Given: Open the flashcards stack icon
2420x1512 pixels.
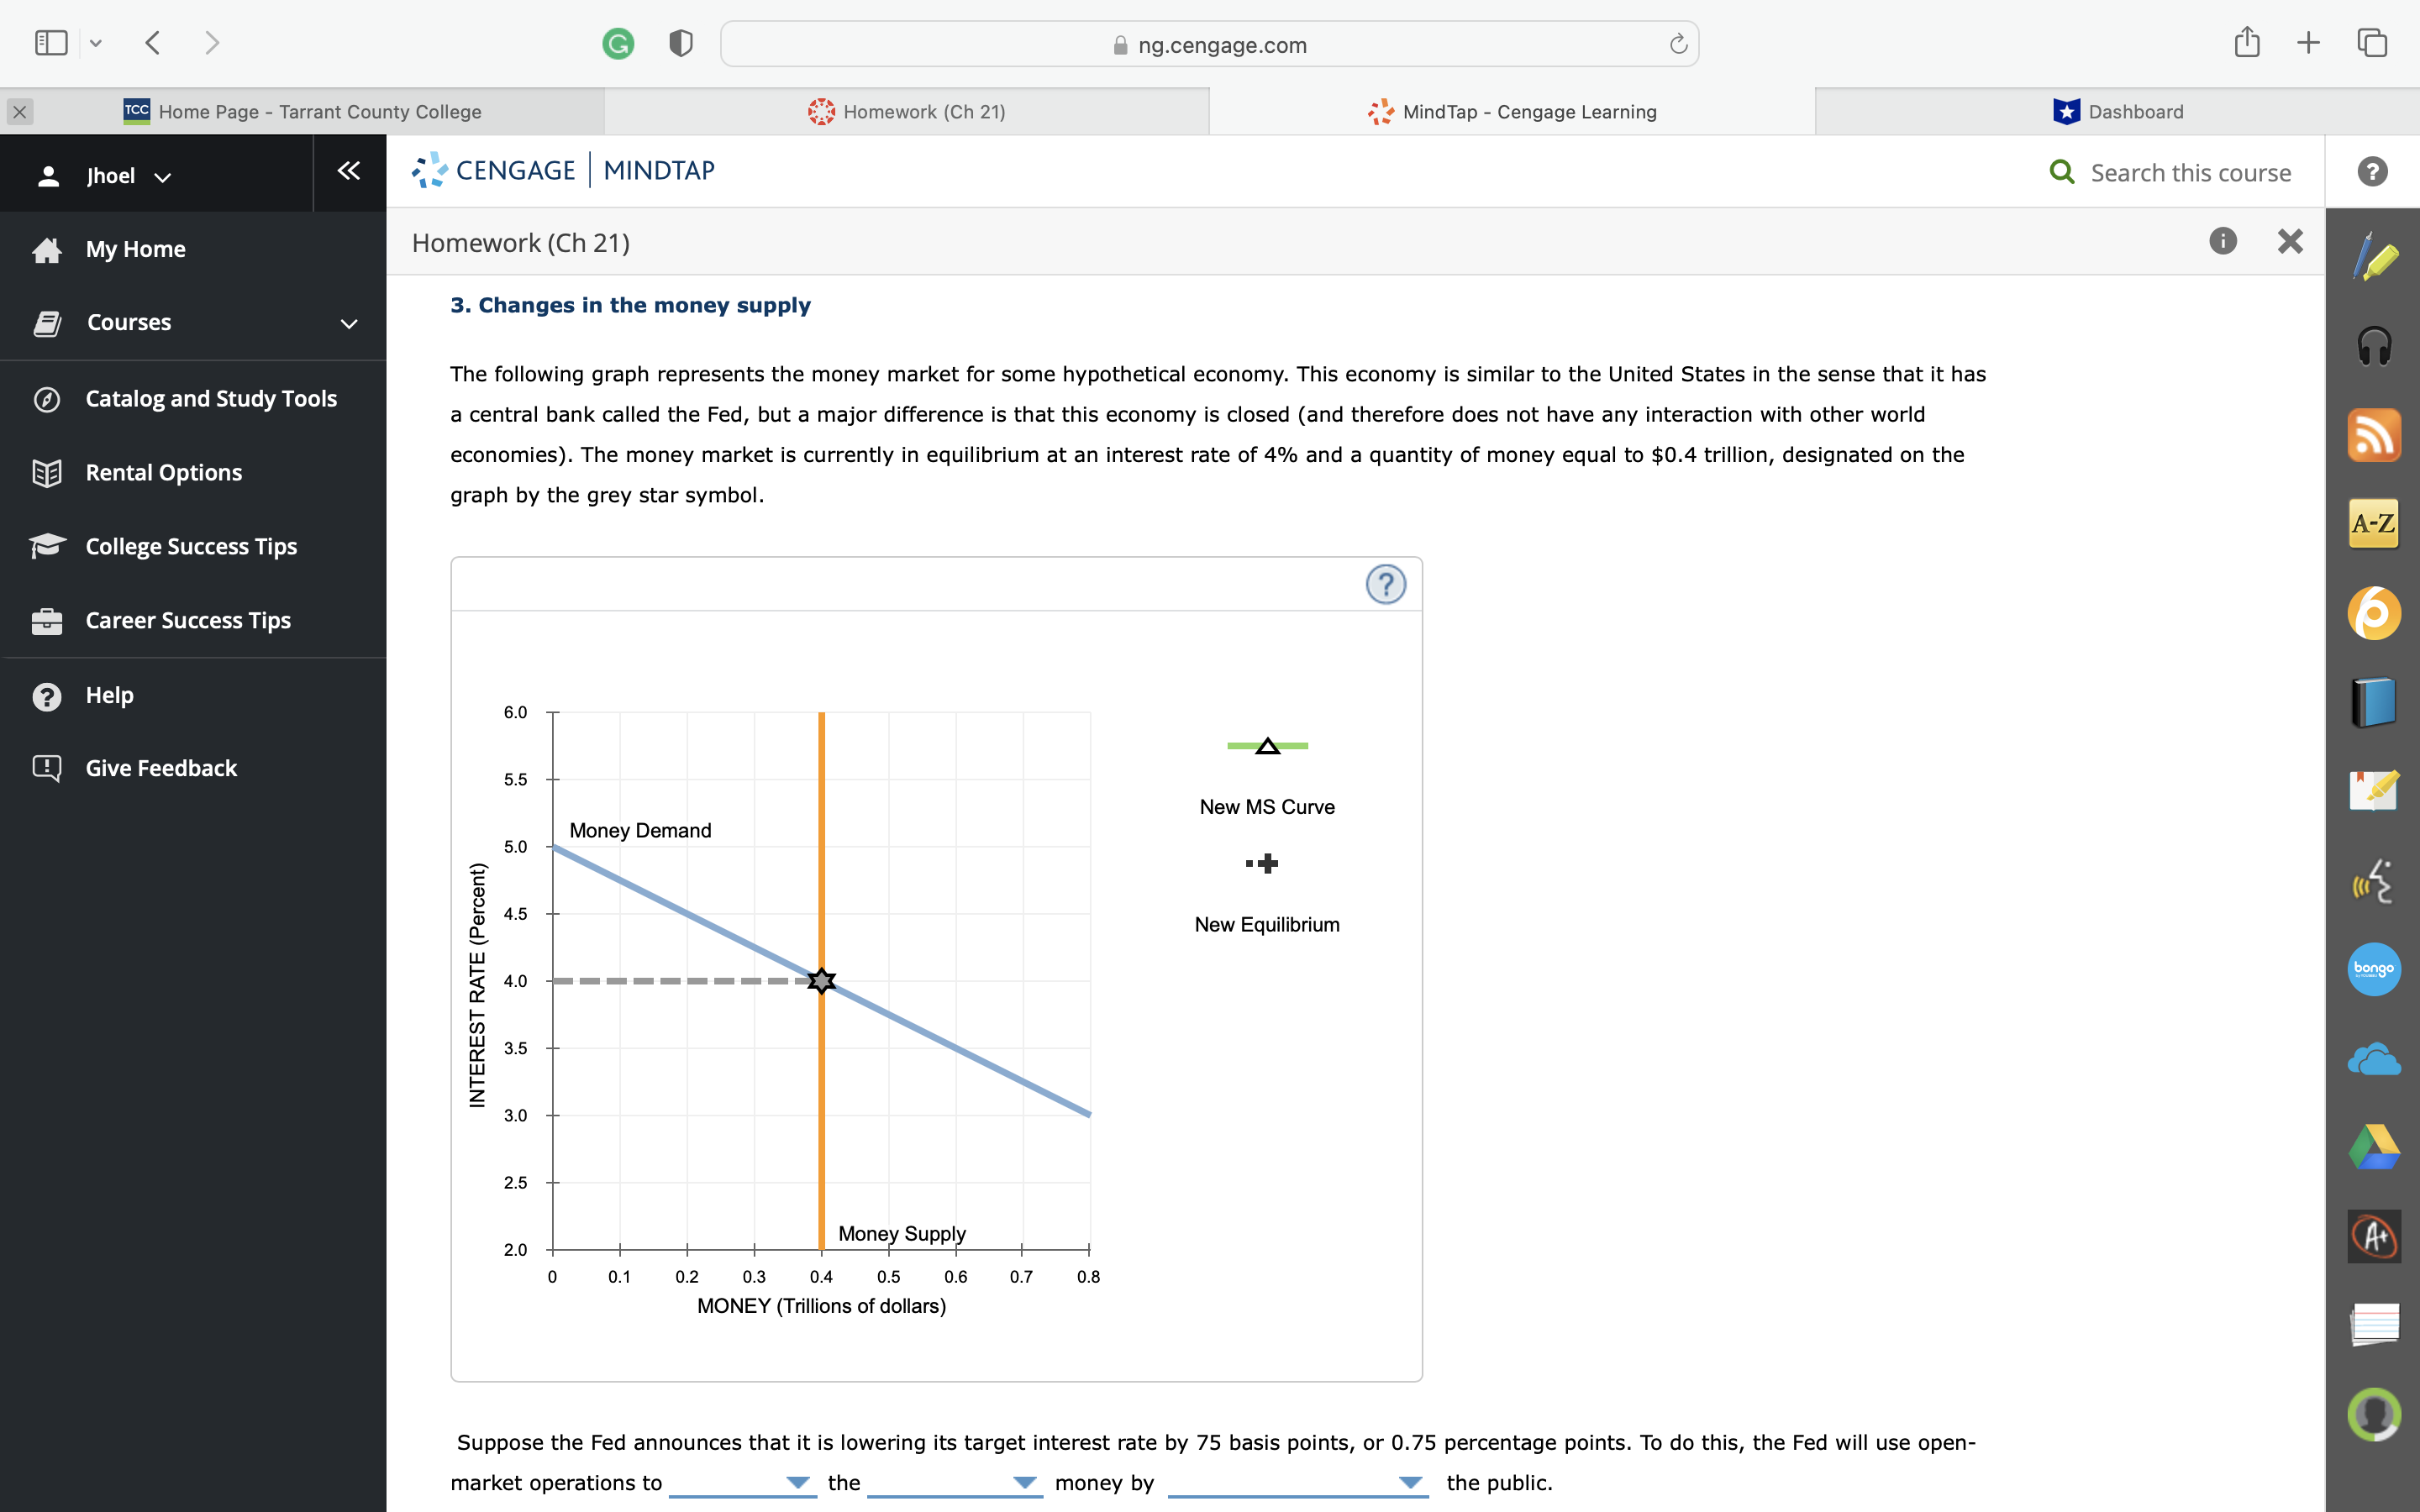Looking at the screenshot, I should 2375,1323.
